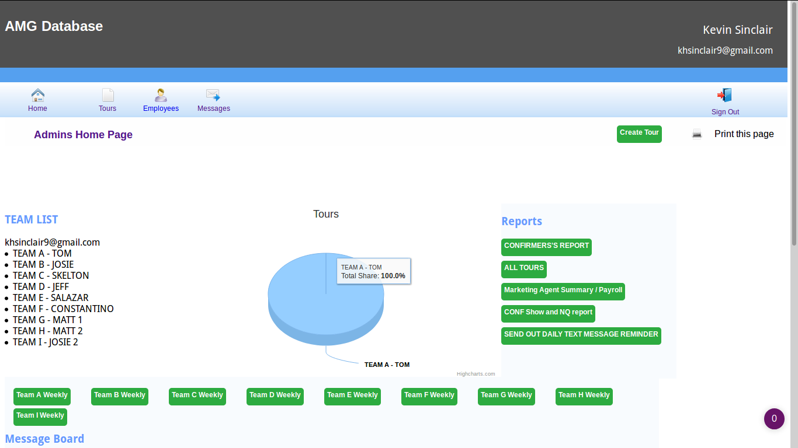
Task: Send out daily text message reminder
Action: (x=581, y=335)
